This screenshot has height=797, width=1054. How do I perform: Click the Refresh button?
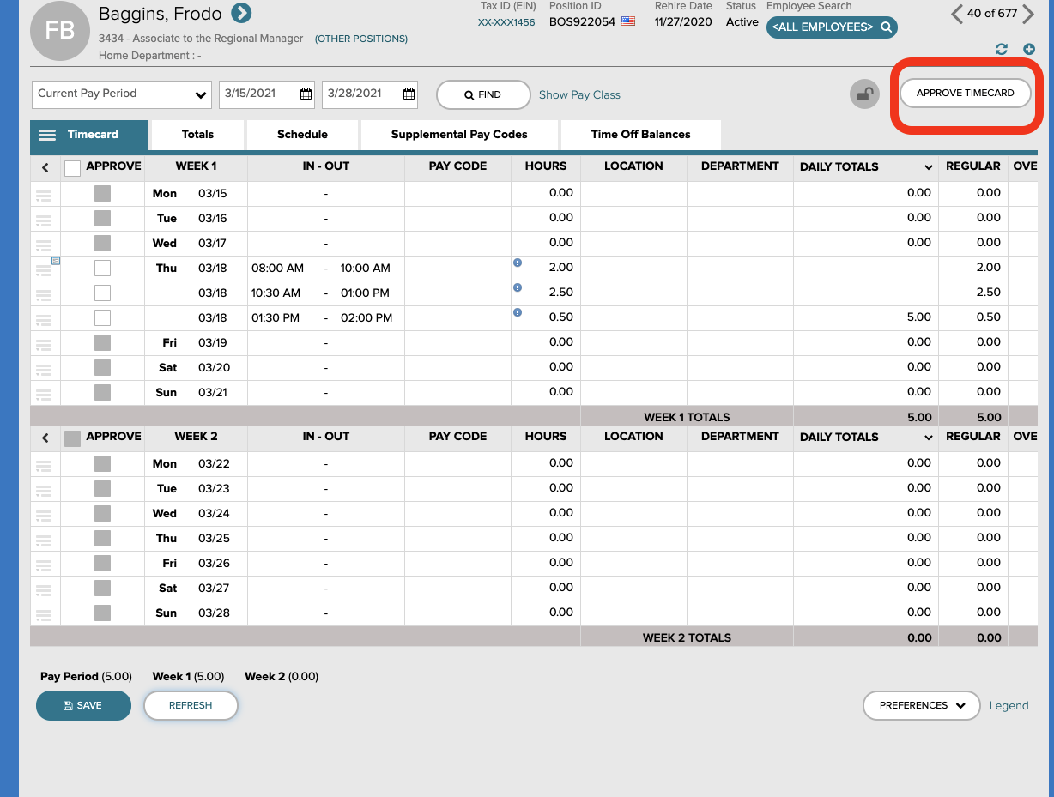(191, 705)
